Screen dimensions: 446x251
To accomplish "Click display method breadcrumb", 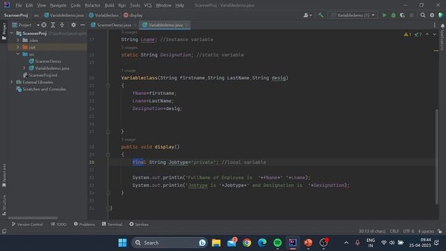I will pyautogui.click(x=133, y=15).
